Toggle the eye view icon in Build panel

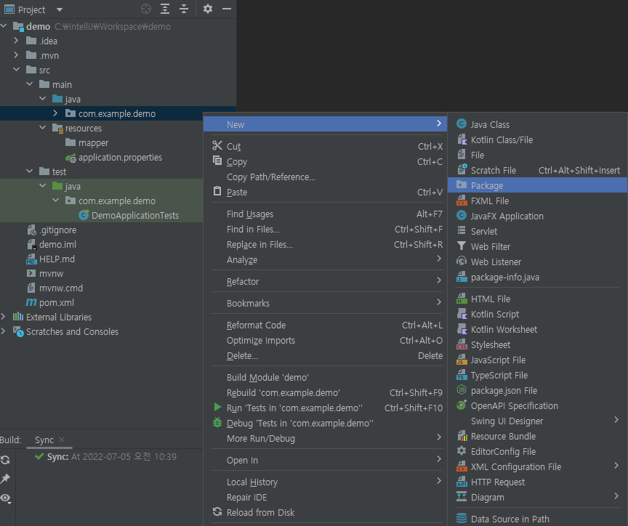coord(6,498)
